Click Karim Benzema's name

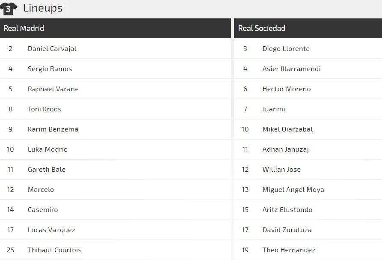click(x=53, y=129)
